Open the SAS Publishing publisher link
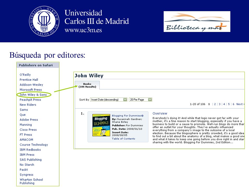Screen dimensions: 249x187 tap(31, 160)
